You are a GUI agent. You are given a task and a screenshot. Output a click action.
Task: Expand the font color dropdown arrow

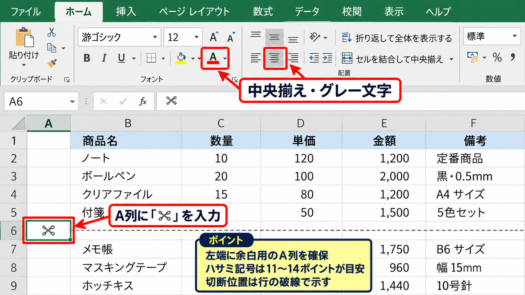coord(225,58)
